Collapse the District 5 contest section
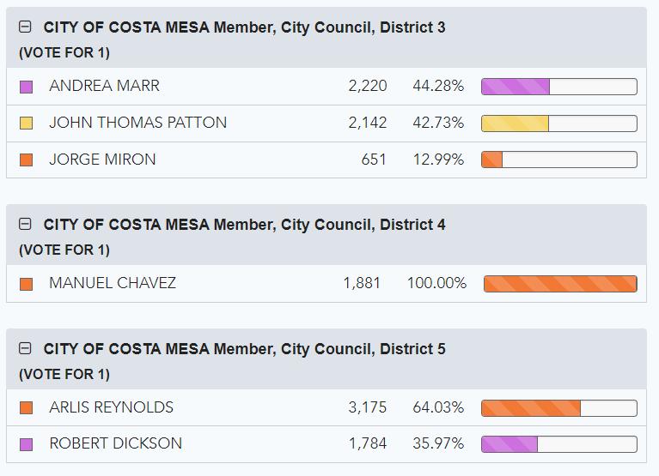 (x=25, y=349)
